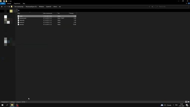This screenshot has height=107, width=190.
Task: Go back with the Back arrow
Action: pyautogui.click(x=2, y=7)
